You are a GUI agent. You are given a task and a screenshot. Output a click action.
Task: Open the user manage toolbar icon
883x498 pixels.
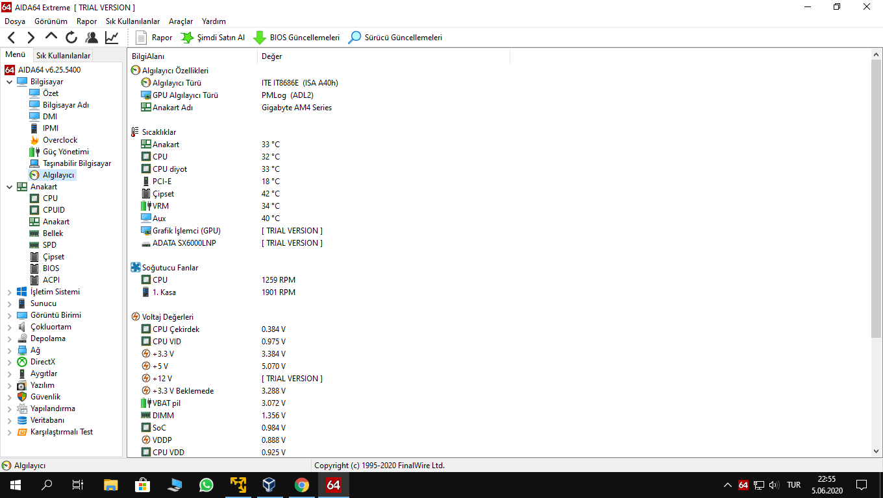[x=92, y=38]
